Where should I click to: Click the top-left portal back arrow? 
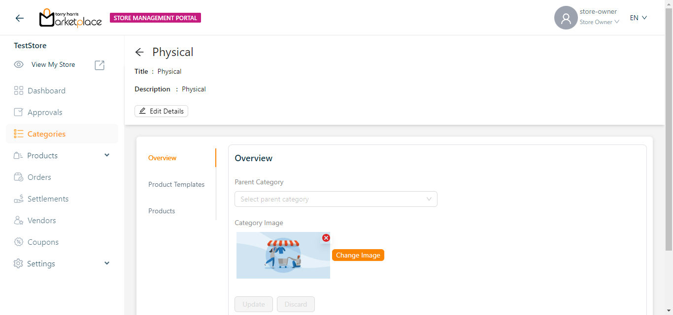20,18
